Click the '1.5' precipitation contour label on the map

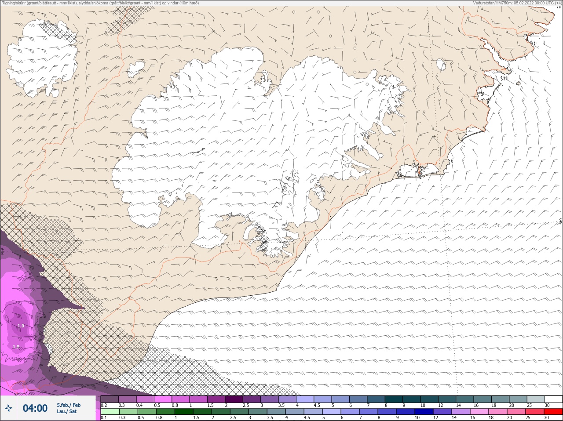(x=21, y=326)
